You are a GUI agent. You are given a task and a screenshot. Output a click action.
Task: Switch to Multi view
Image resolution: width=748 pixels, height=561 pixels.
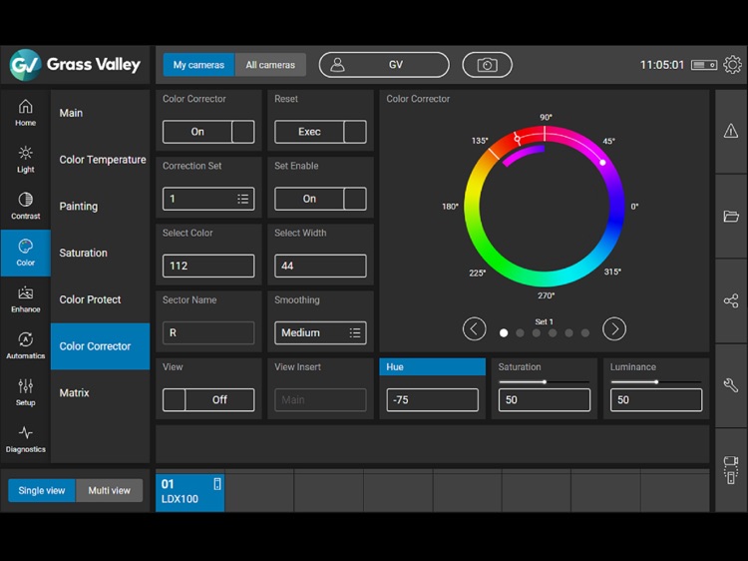pyautogui.click(x=110, y=490)
